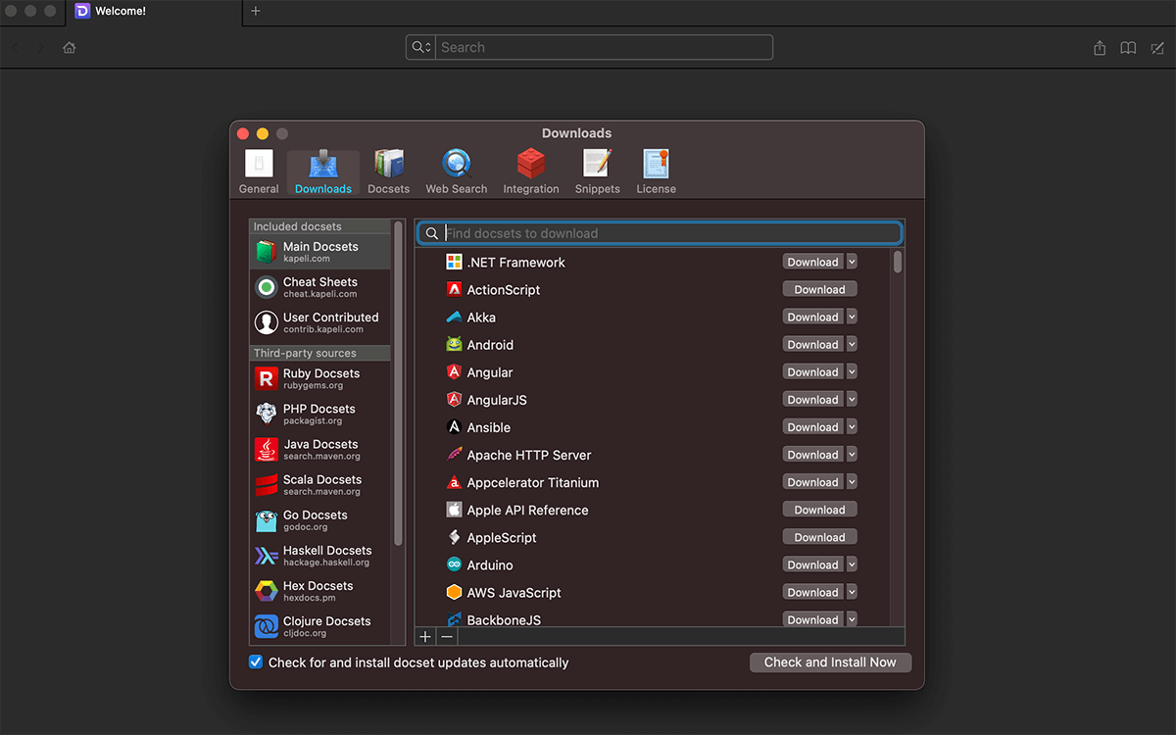Switch to the Downloads preferences tab
The image size is (1176, 735).
pos(323,171)
